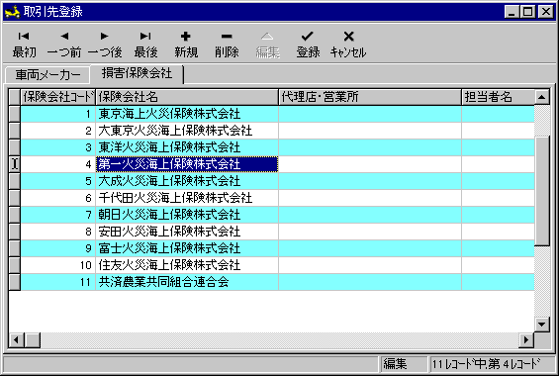The image size is (559, 376).
Task: Maximize the 取引先登録 window
Action: point(527,12)
